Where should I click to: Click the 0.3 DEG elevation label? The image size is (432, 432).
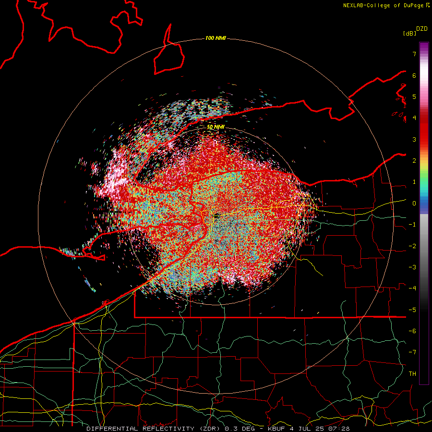[x=240, y=429]
